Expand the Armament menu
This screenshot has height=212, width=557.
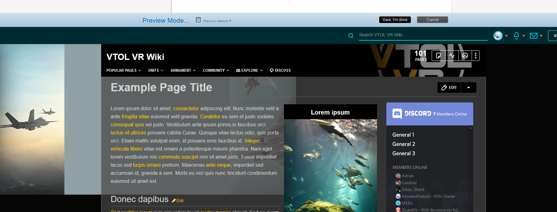pyautogui.click(x=183, y=70)
